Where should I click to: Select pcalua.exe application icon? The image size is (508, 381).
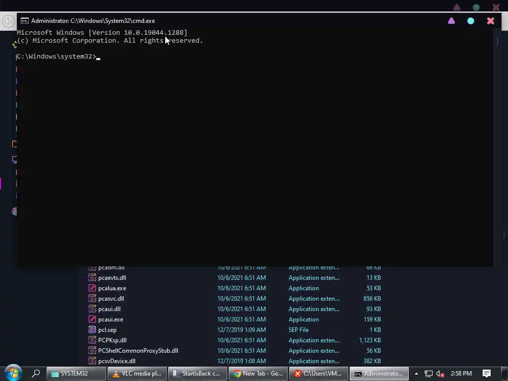click(x=92, y=288)
